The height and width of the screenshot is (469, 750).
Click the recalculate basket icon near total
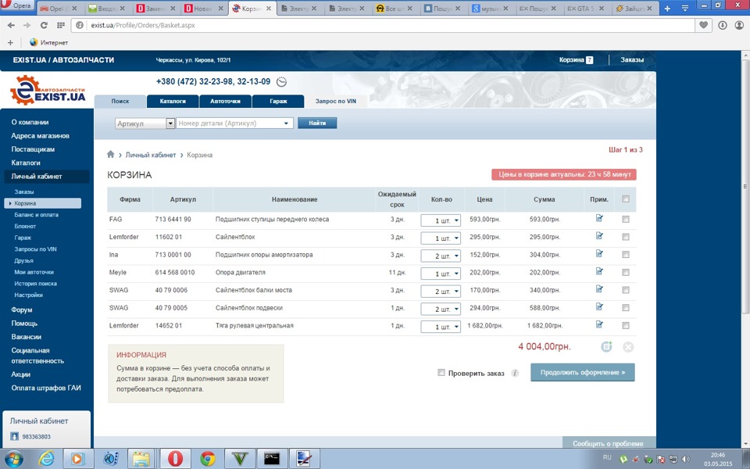tap(606, 346)
